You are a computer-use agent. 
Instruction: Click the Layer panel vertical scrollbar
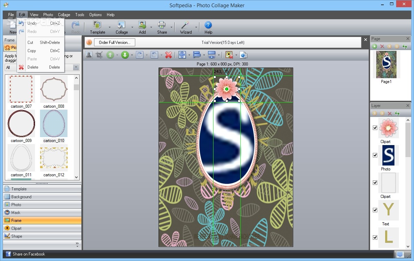[x=408, y=140]
